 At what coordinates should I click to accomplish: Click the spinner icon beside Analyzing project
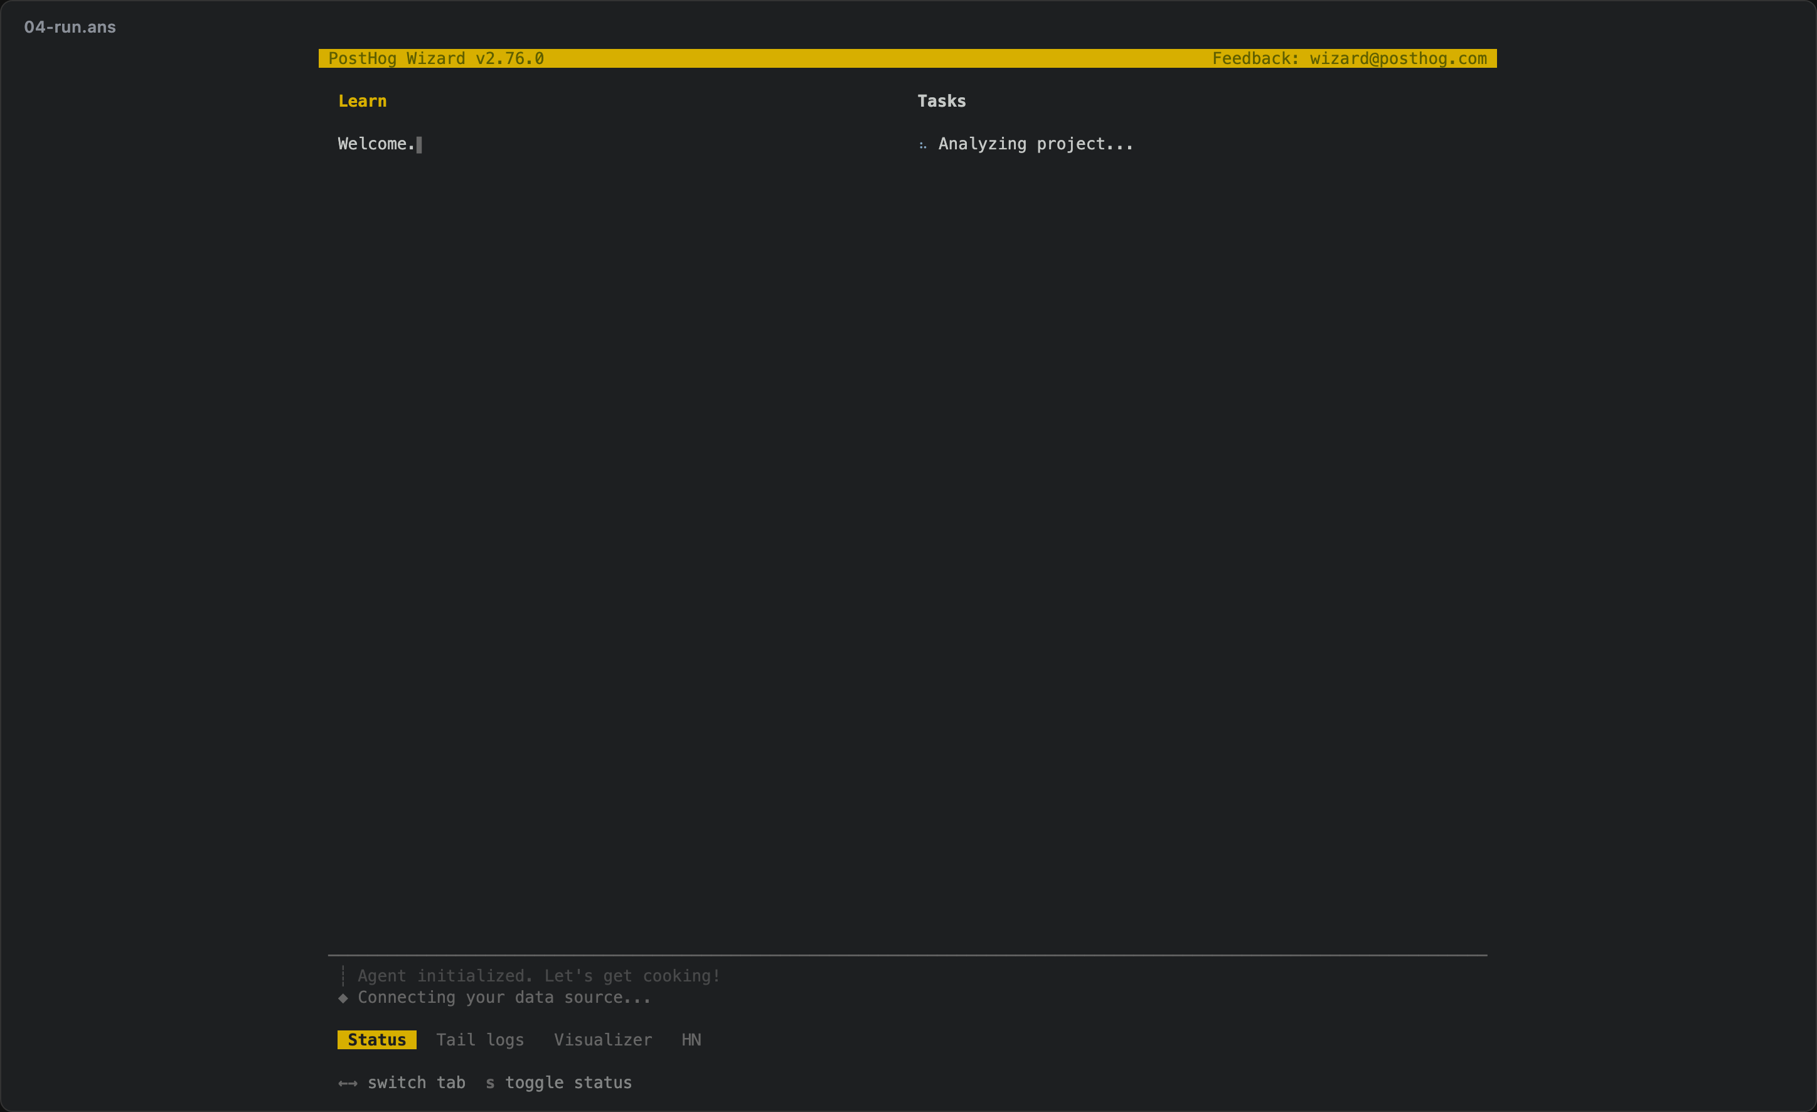[922, 144]
